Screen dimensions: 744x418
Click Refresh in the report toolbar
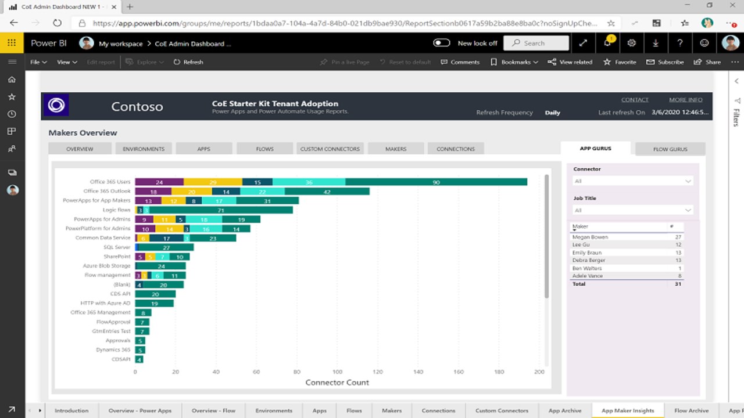pyautogui.click(x=188, y=62)
